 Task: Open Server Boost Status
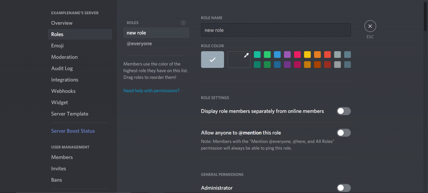73,131
